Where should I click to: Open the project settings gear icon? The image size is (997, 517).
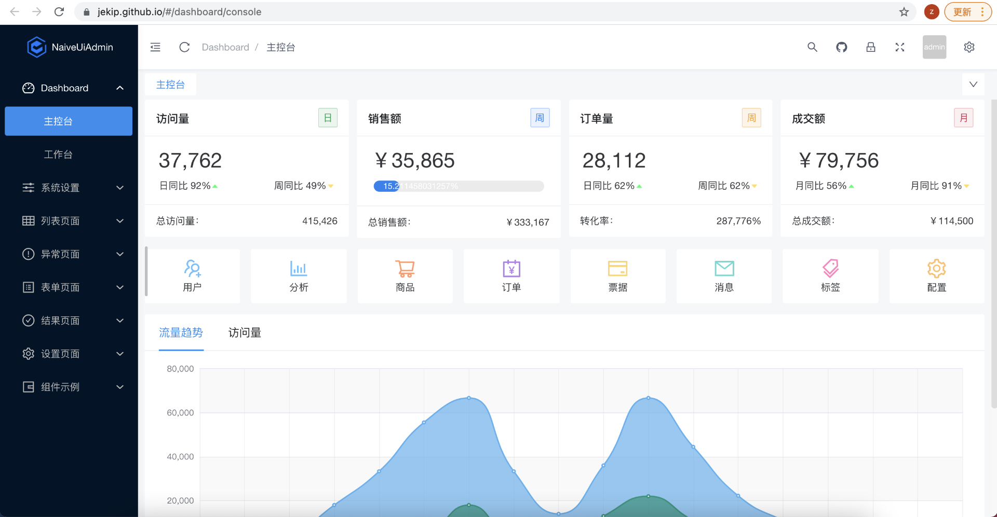tap(969, 47)
